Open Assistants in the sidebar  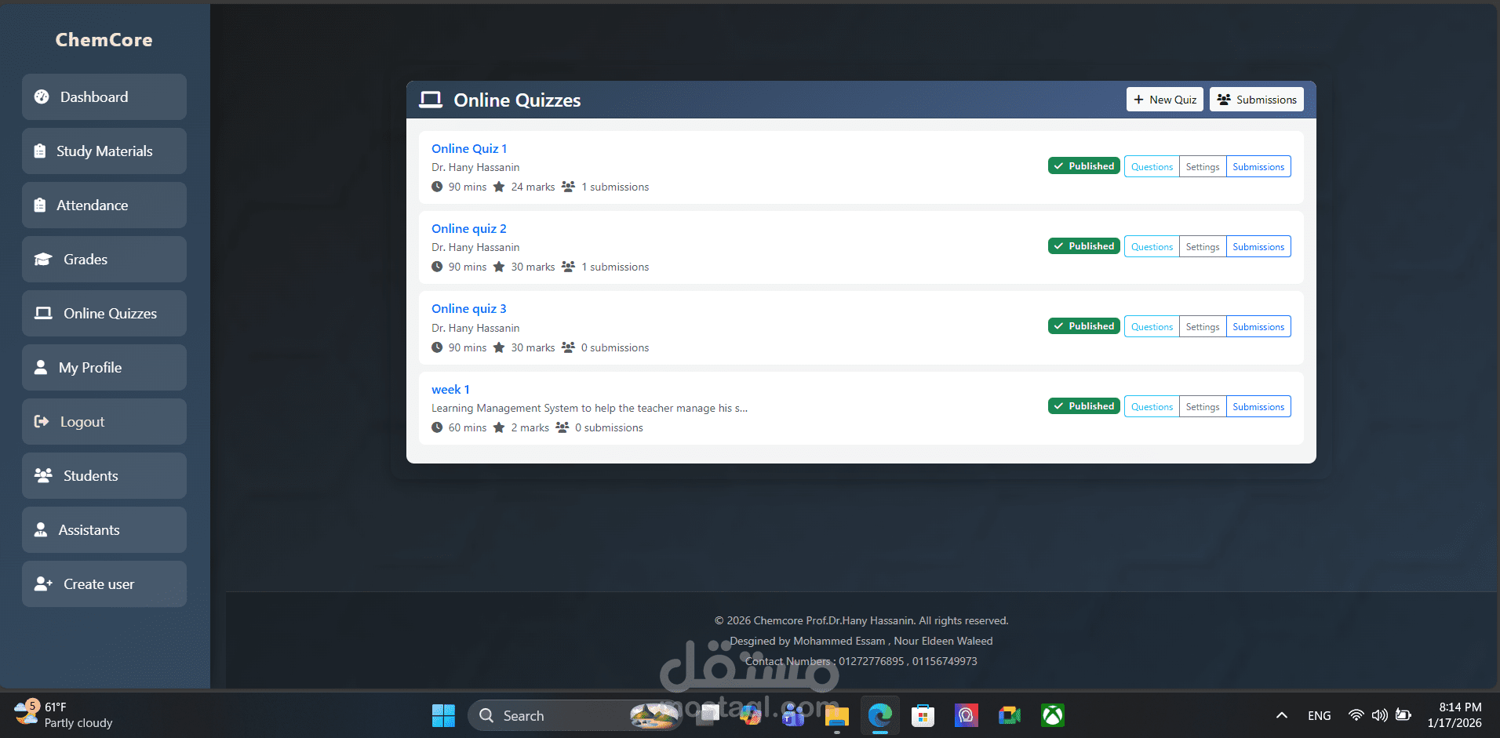point(104,529)
